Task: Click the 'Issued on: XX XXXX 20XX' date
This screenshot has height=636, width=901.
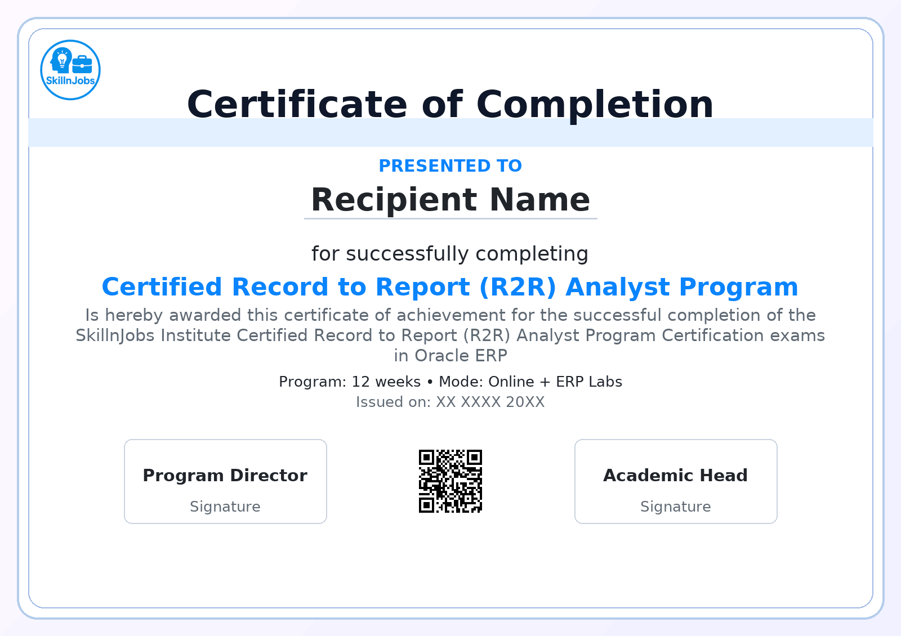Action: tap(450, 402)
